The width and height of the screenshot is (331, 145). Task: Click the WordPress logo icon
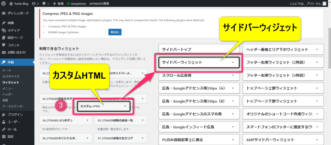(x=4, y=4)
